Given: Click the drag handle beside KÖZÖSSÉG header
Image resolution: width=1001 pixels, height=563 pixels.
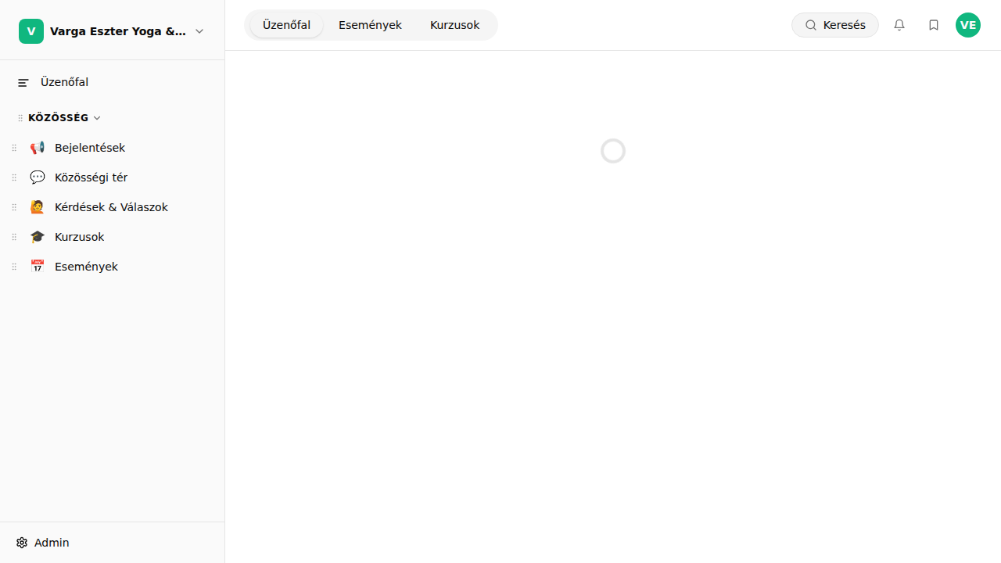Looking at the screenshot, I should [x=20, y=118].
